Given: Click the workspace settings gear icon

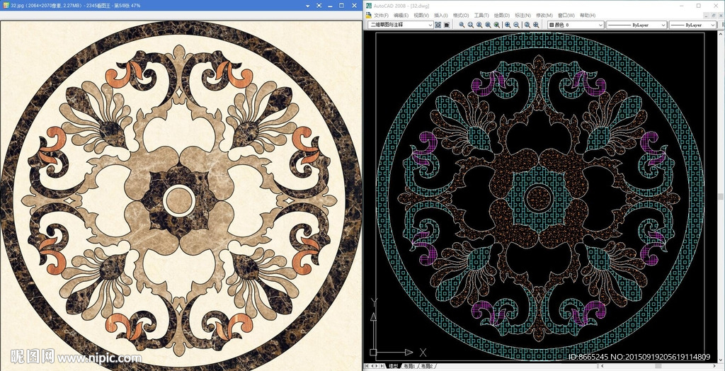Looking at the screenshot, I should coord(438,25).
